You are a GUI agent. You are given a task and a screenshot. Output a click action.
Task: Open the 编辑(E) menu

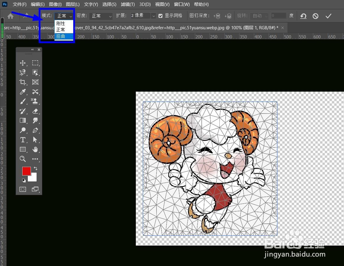[x=38, y=4]
